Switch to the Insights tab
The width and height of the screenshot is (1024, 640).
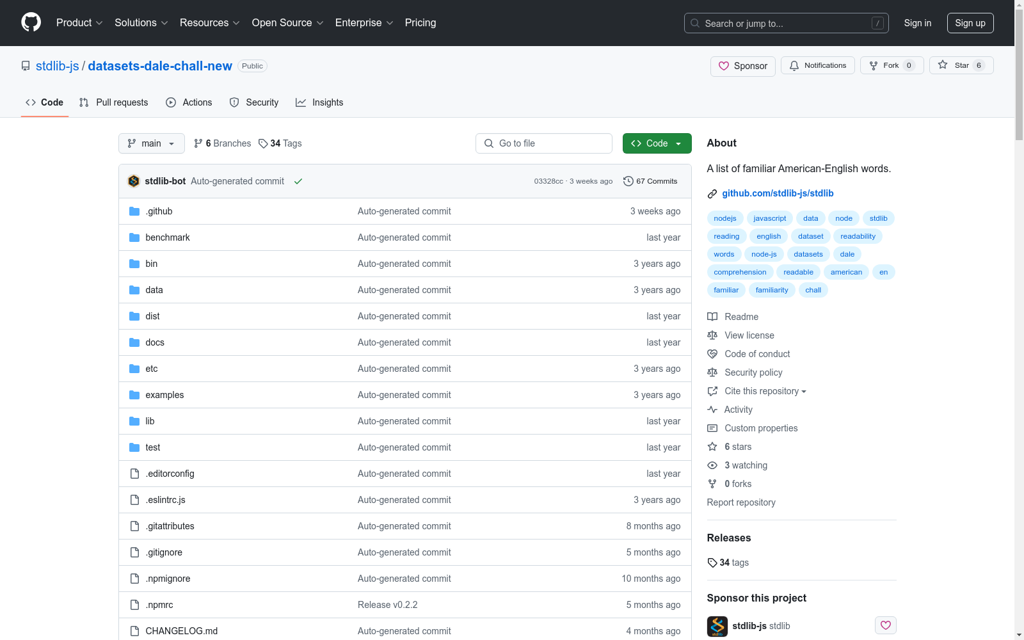[319, 102]
